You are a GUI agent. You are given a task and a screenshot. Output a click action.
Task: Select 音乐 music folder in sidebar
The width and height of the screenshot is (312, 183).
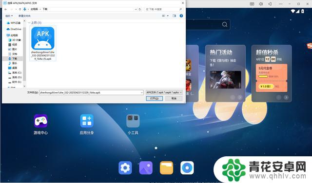pyautogui.click(x=13, y=63)
